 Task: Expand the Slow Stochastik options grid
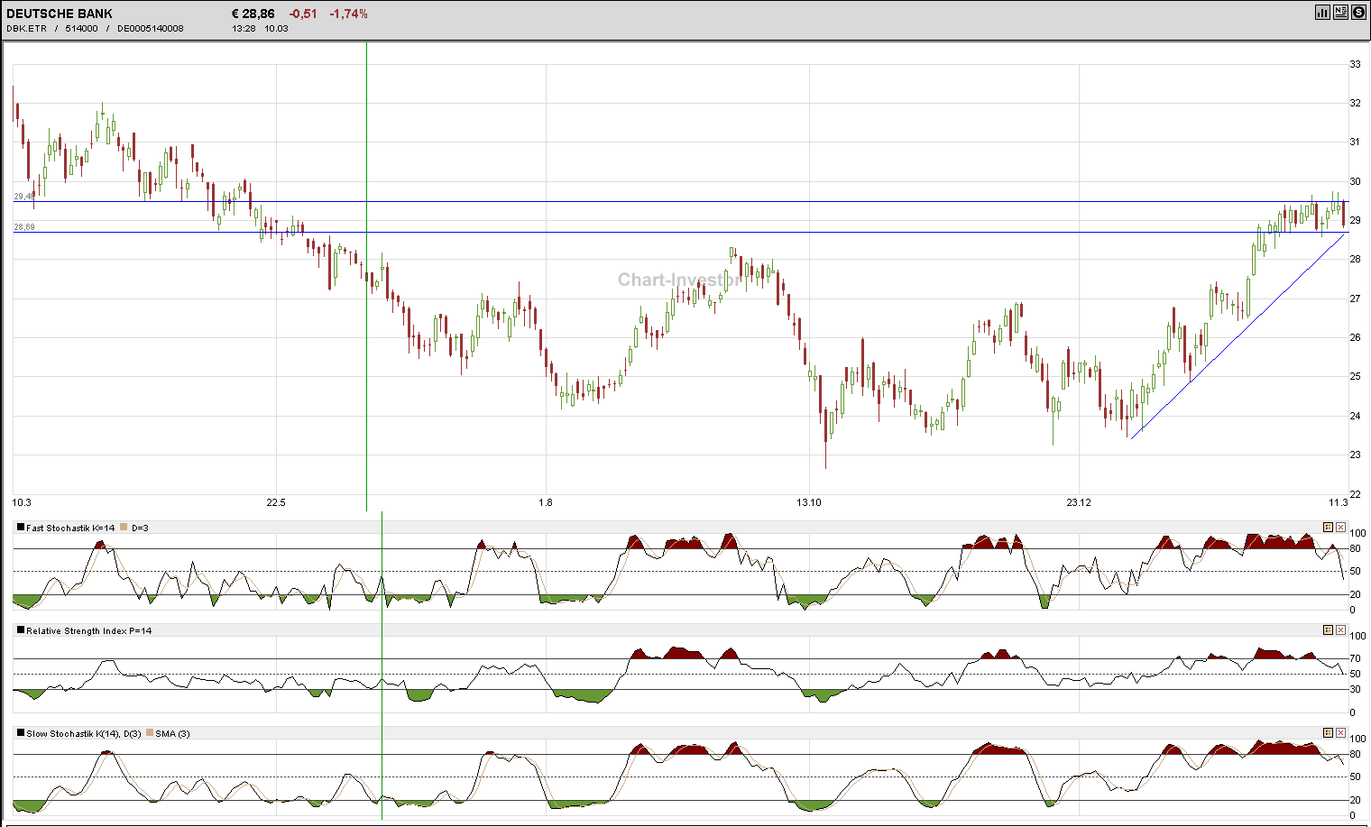(1326, 732)
